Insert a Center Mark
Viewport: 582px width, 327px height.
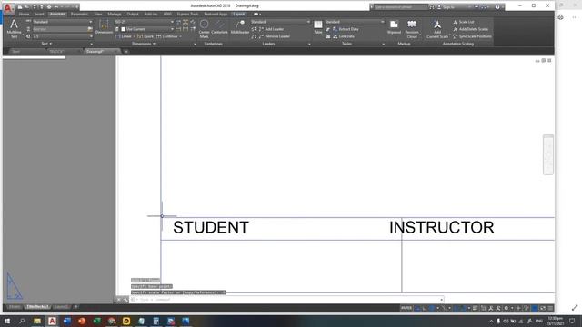204,28
